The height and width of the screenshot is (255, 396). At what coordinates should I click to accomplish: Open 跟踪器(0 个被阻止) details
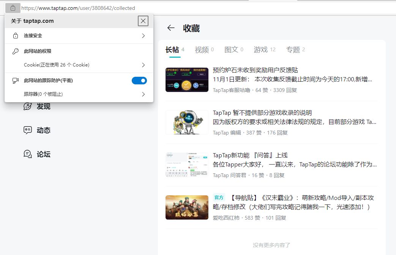79,94
